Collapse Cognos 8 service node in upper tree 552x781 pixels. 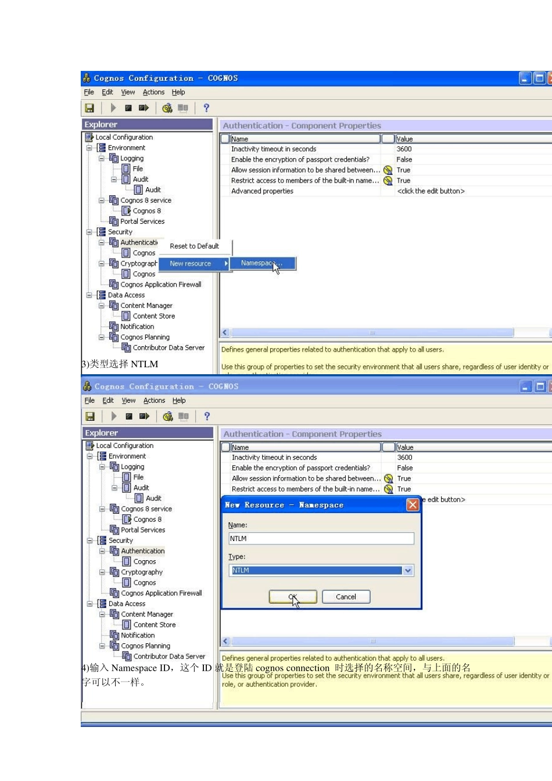click(102, 200)
